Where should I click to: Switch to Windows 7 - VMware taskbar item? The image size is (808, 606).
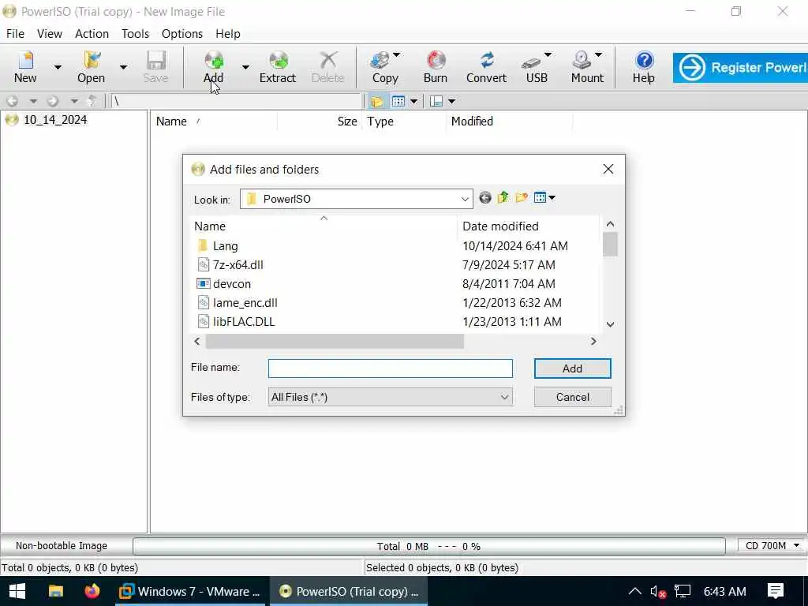[189, 591]
